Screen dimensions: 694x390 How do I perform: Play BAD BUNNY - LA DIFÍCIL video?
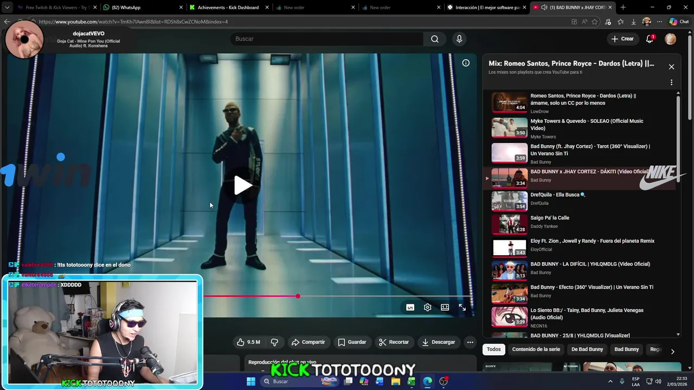point(580,270)
